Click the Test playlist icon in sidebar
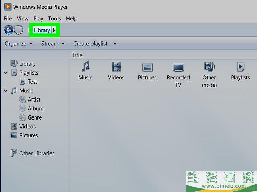 [x=22, y=82]
